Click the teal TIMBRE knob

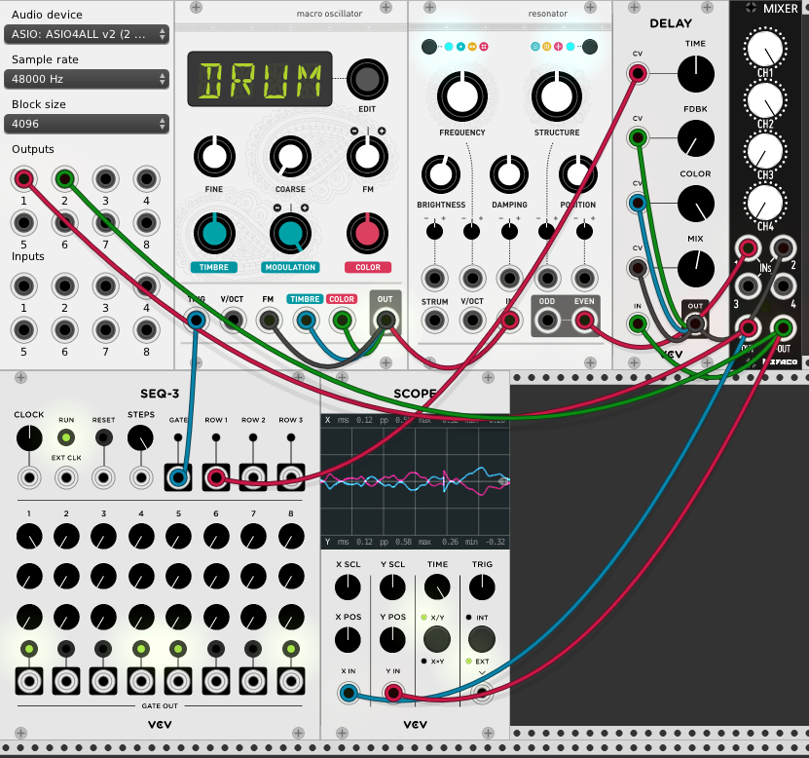pos(214,233)
